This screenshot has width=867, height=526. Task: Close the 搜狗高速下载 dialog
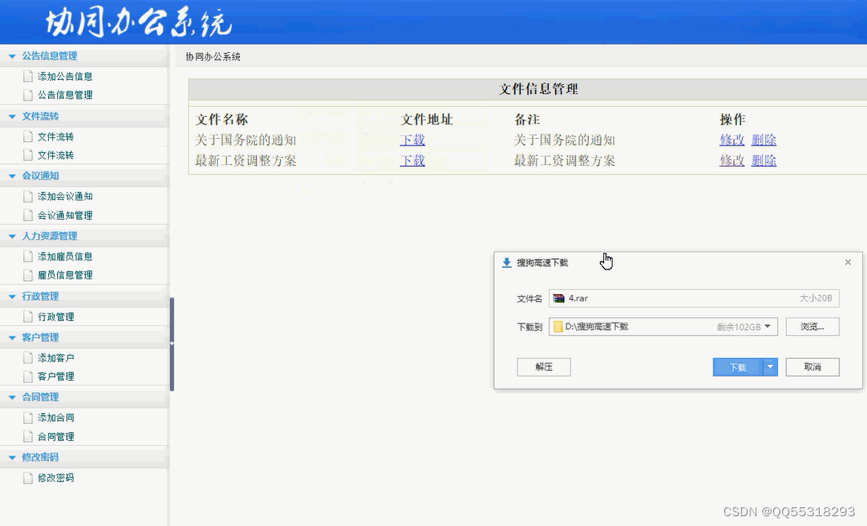click(847, 262)
